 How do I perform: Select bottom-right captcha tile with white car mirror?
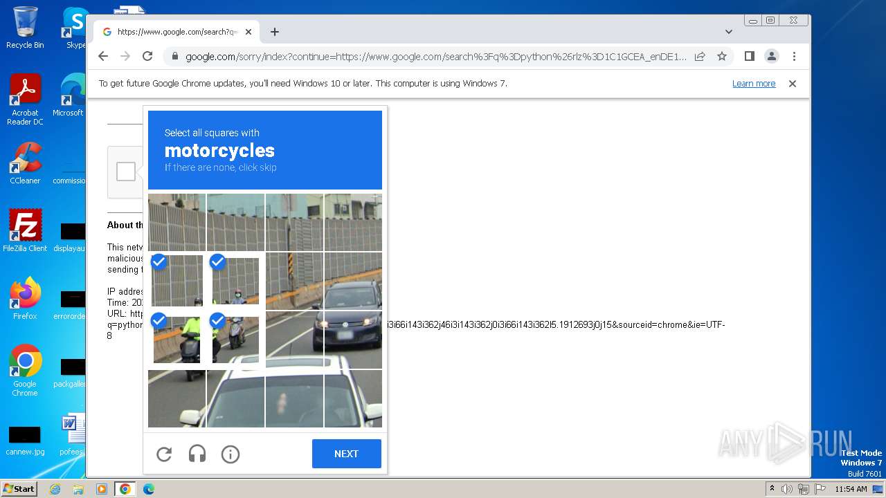click(x=353, y=398)
